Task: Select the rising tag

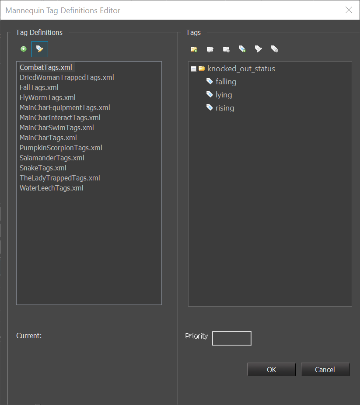Action: pos(224,108)
